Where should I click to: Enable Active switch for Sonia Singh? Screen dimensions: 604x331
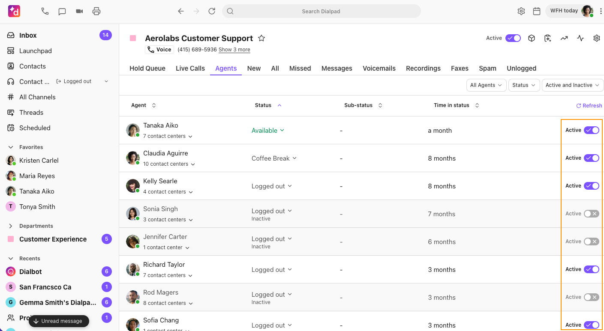pos(592,214)
